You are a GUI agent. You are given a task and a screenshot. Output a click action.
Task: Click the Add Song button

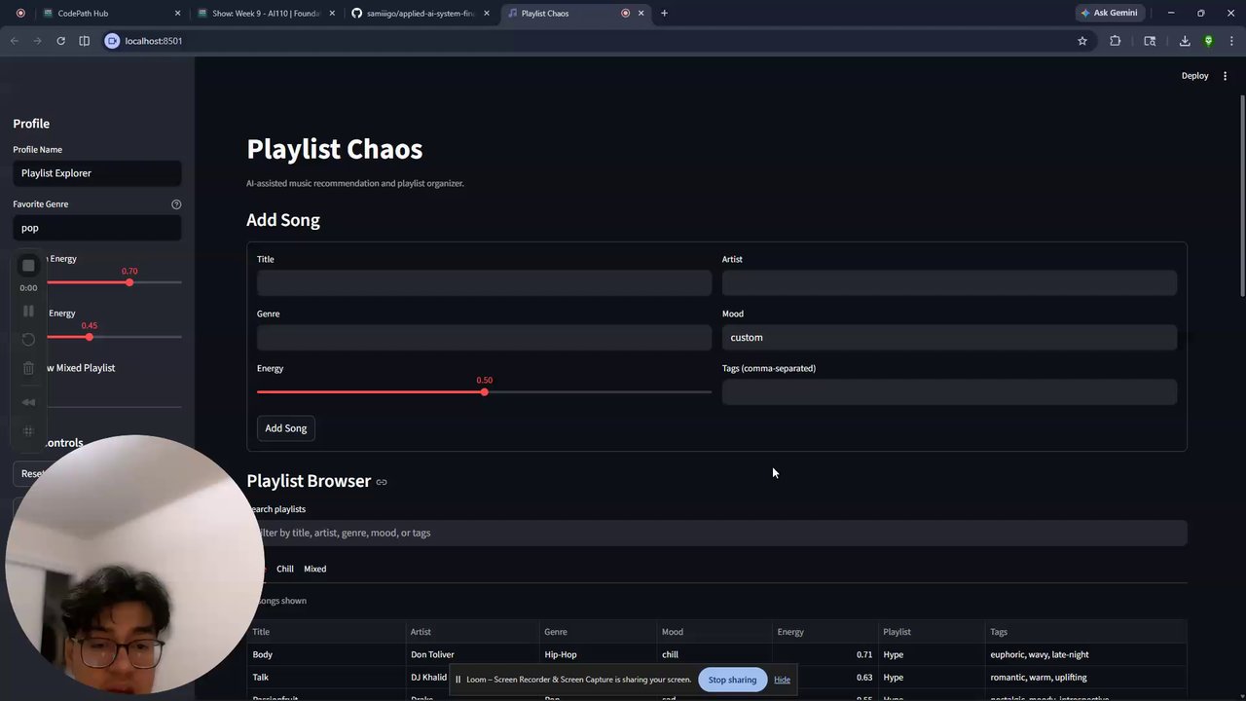(x=286, y=428)
